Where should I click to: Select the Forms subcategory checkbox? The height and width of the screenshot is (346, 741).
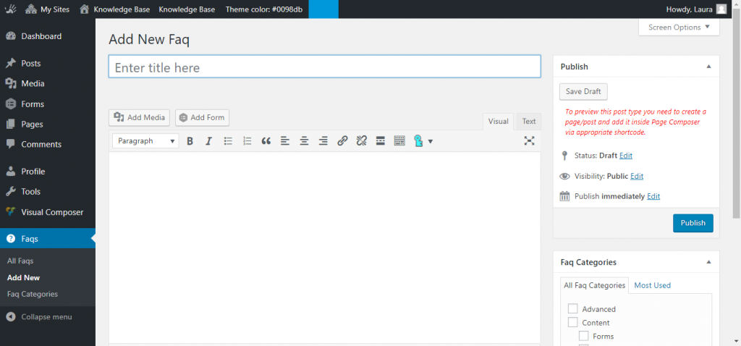[583, 336]
